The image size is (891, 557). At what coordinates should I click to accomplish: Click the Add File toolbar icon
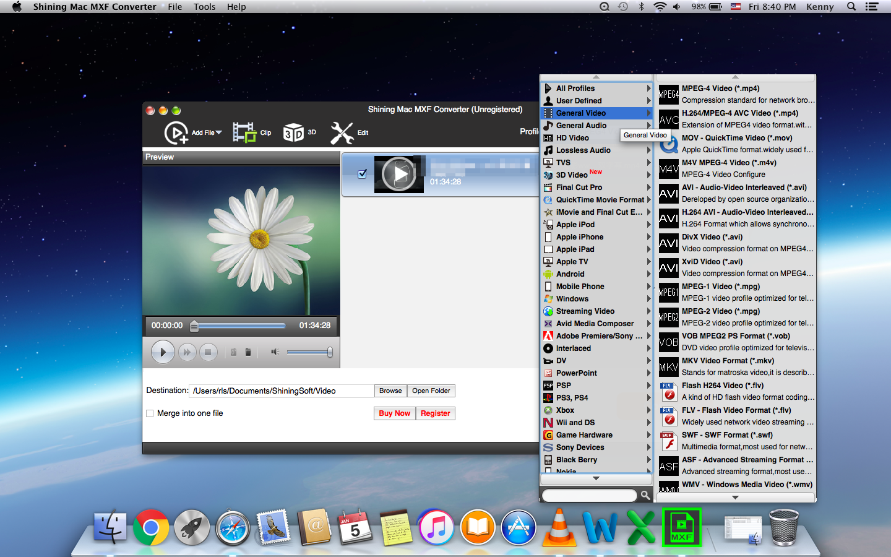click(x=176, y=132)
